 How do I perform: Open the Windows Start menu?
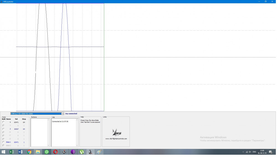pos(3,152)
